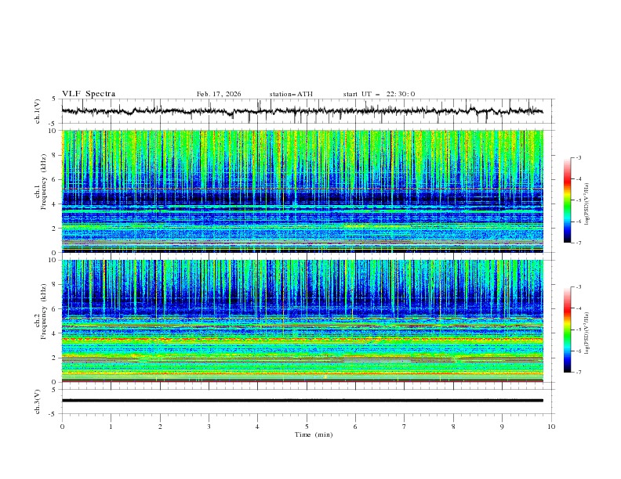Click the "-7" tick on upper color bar
This screenshot has height=479, width=621.
tap(579, 243)
